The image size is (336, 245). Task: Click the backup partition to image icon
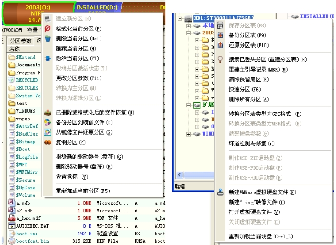coord(48,122)
